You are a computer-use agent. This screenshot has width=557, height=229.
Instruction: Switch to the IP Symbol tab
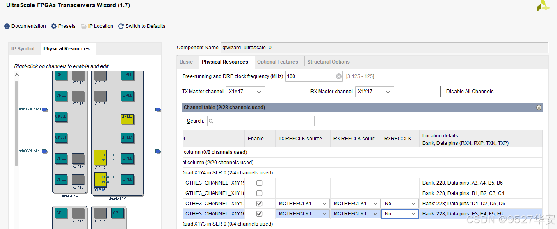(23, 49)
